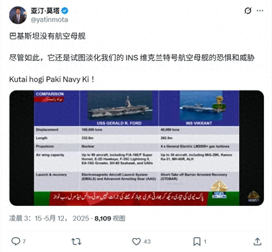The height and width of the screenshot is (252, 272).
Task: Click the reply count 7
Action: coord(24,241)
